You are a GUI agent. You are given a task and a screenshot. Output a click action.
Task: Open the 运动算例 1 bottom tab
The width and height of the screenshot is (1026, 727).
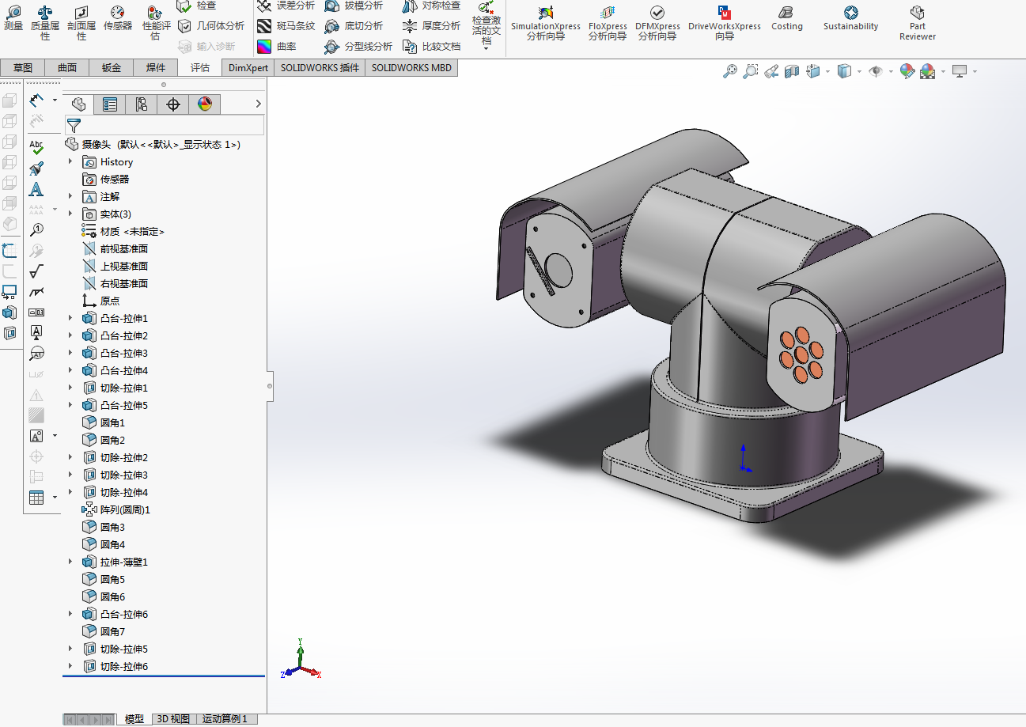225,719
